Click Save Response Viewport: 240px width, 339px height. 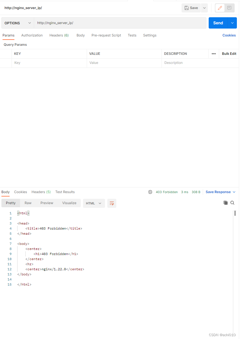tap(218, 192)
